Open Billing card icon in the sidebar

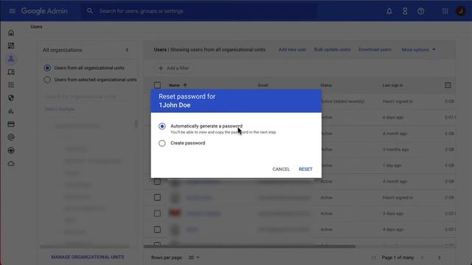coord(11,124)
